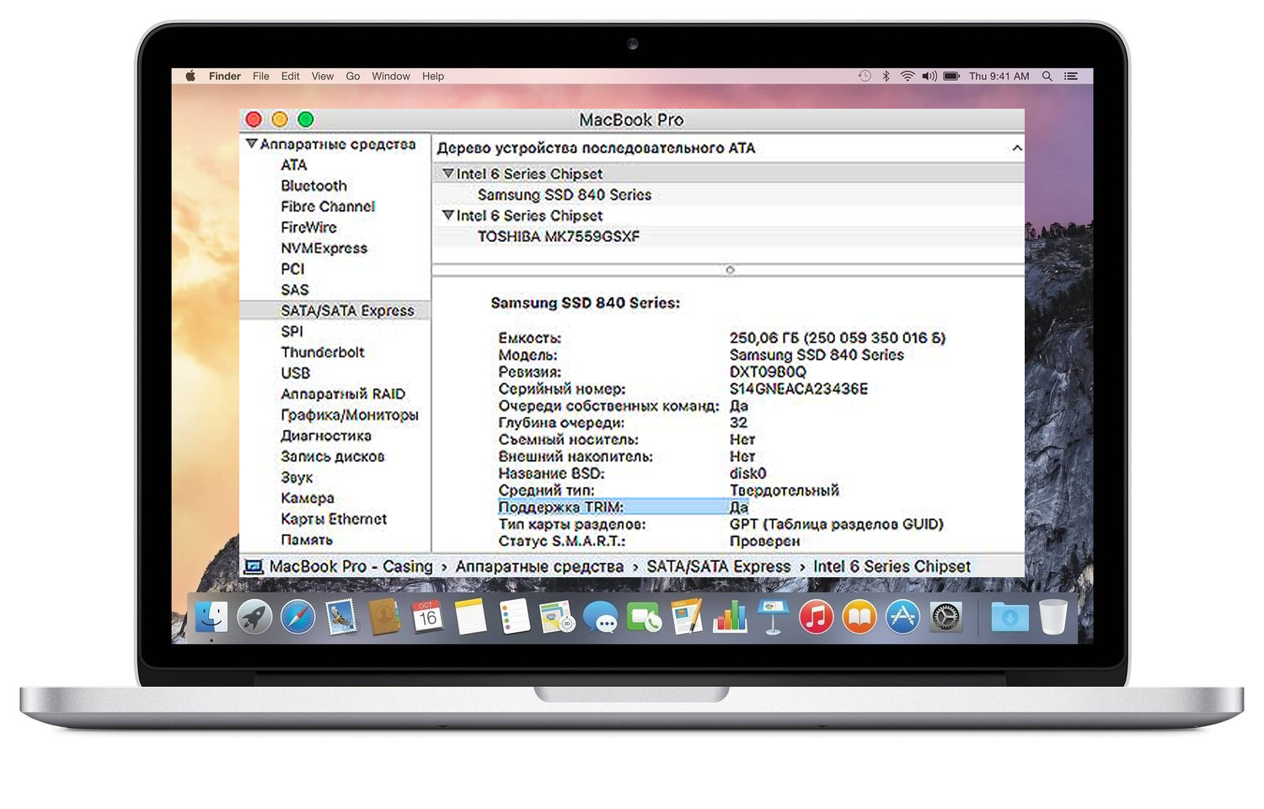
Task: Open Finder menu in menu bar
Action: [225, 76]
